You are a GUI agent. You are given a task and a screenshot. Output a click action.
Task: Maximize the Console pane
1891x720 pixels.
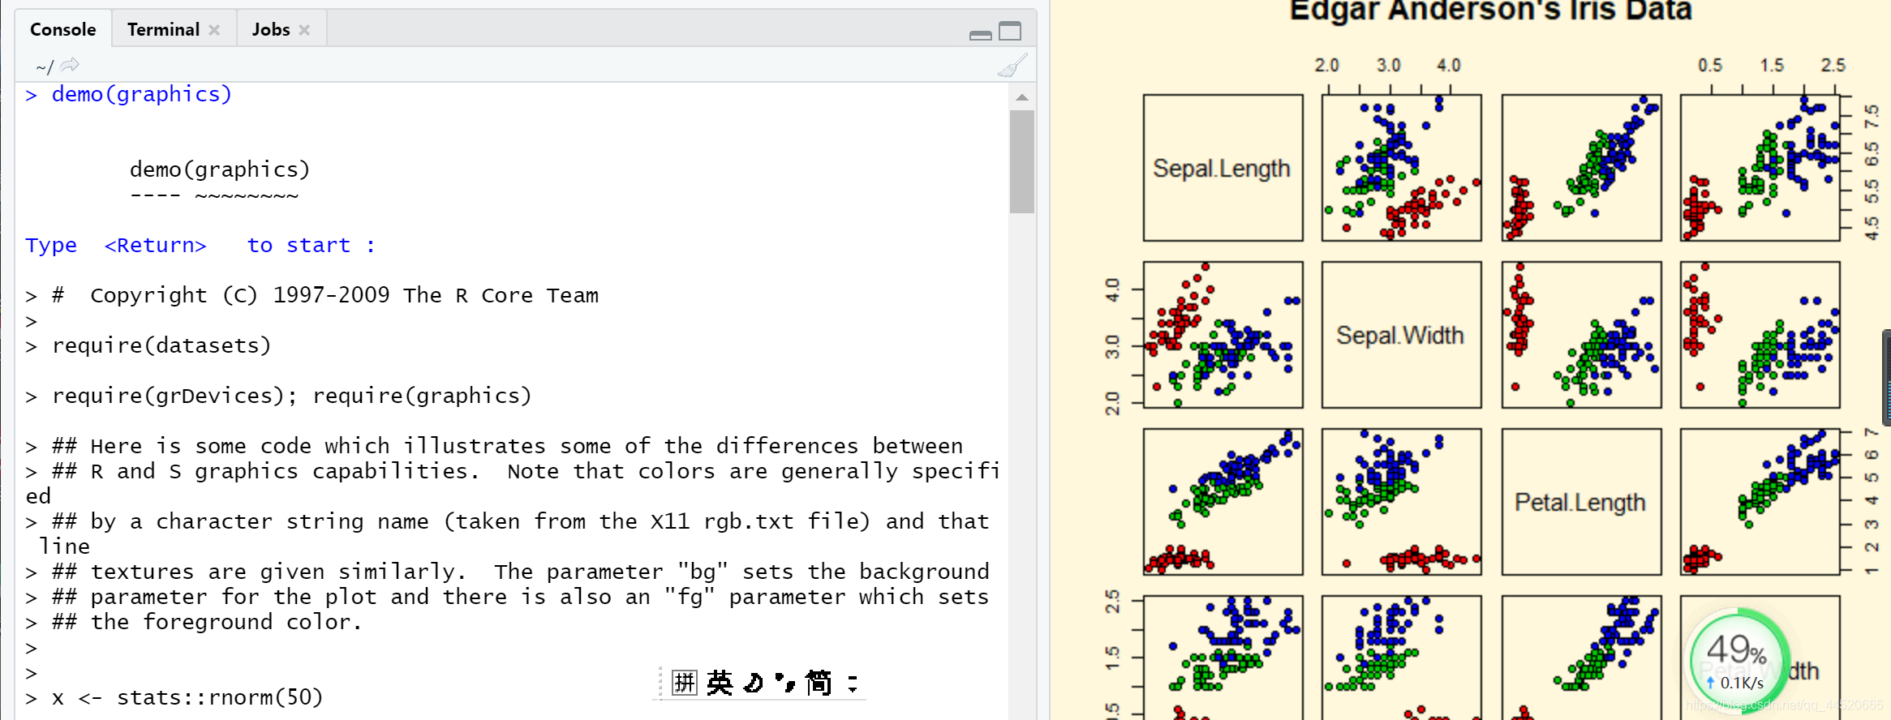click(1010, 32)
